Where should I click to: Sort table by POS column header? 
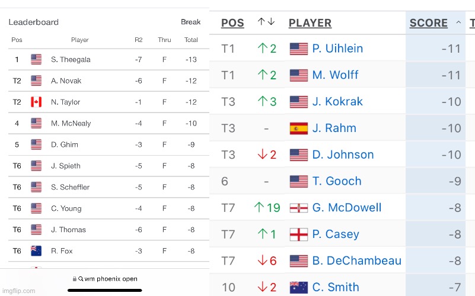point(232,23)
